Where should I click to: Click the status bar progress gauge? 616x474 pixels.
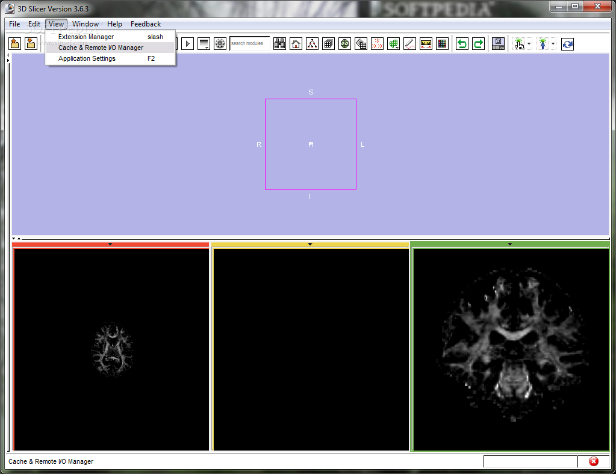coord(530,461)
